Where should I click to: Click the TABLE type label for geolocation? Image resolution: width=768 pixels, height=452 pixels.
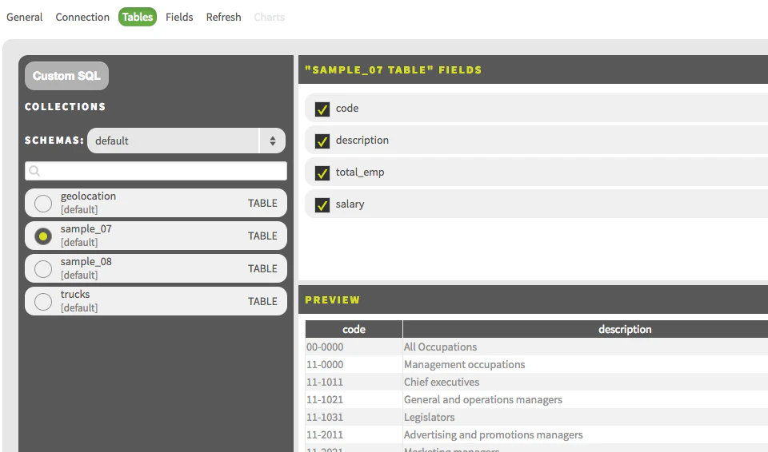pos(262,203)
